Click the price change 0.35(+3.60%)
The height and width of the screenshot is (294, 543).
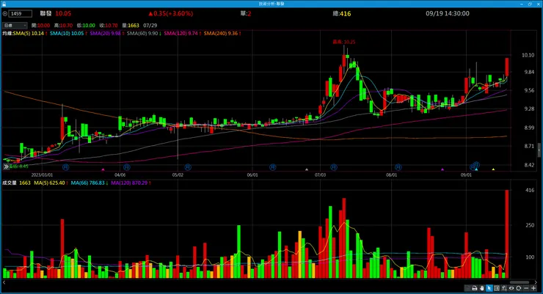(171, 14)
